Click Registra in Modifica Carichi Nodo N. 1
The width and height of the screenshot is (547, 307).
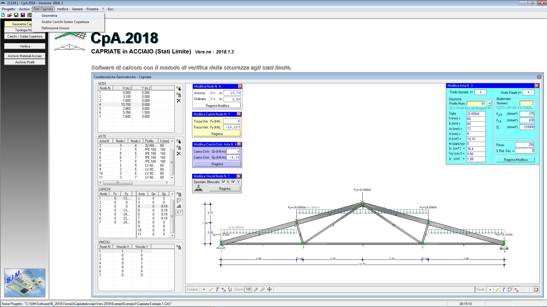(217, 134)
